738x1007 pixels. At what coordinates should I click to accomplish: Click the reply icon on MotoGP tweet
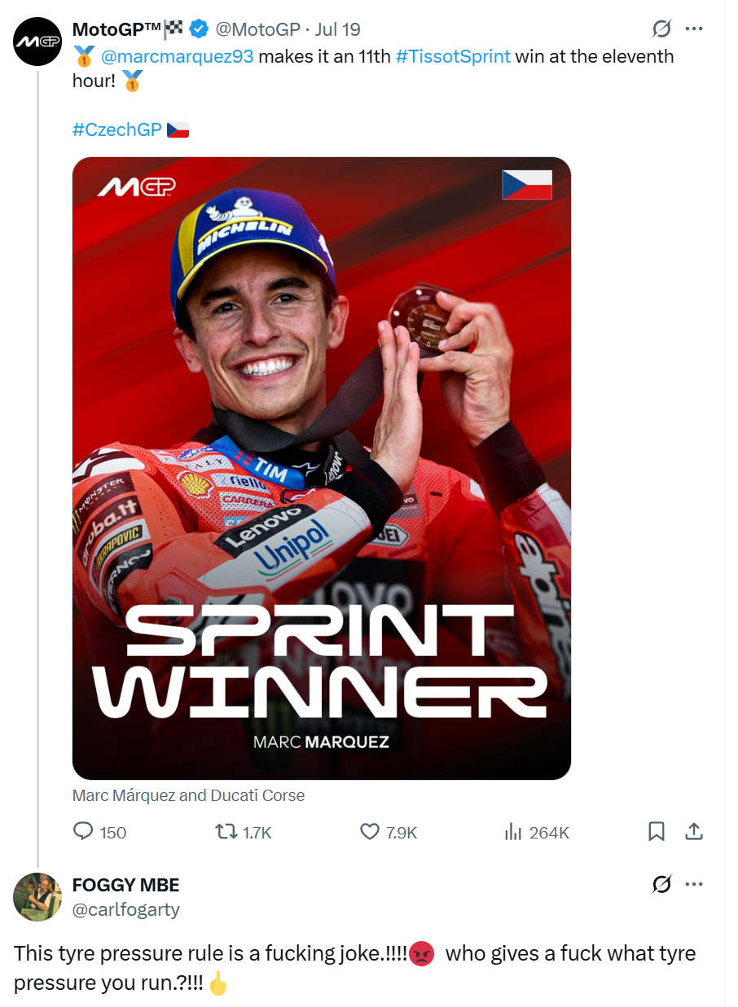pos(84,831)
